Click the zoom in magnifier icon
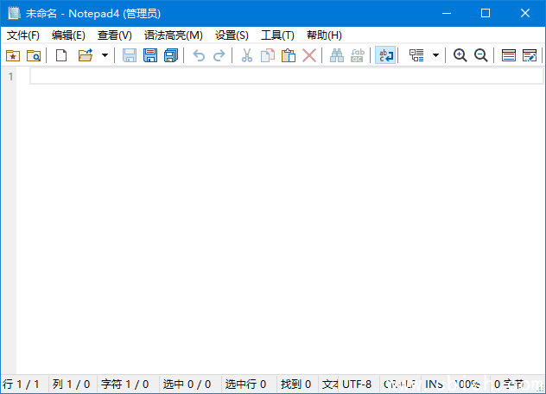This screenshot has height=394, width=546. coord(460,55)
